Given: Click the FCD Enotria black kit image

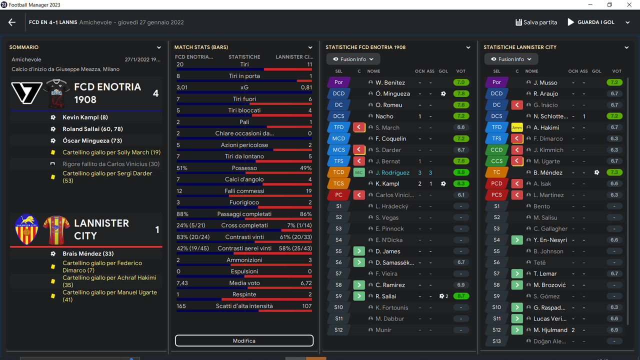Looking at the screenshot, I should point(56,93).
